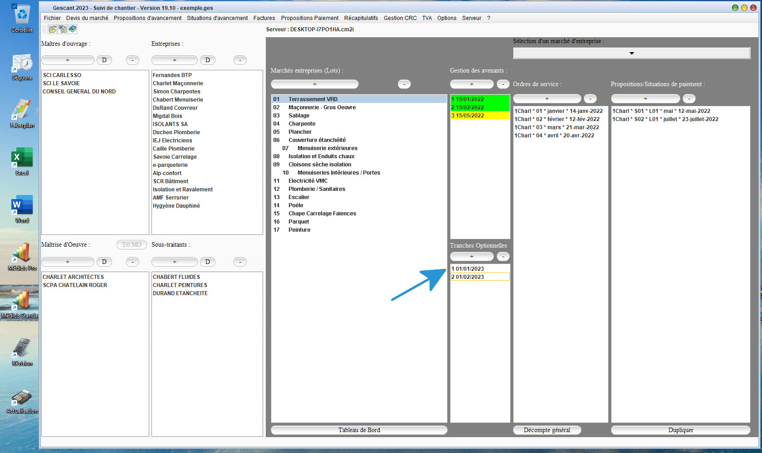The height and width of the screenshot is (453, 762).
Task: Open the Devis du marché menu
Action: [x=87, y=18]
